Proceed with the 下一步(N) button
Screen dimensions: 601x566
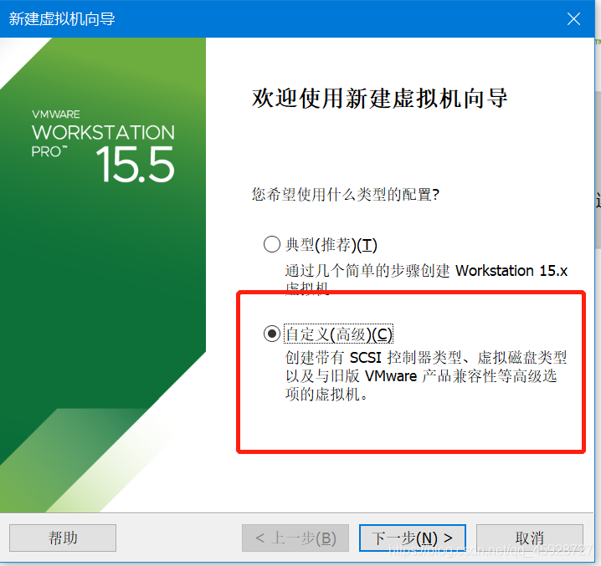pyautogui.click(x=413, y=538)
